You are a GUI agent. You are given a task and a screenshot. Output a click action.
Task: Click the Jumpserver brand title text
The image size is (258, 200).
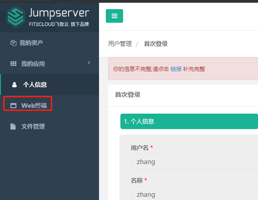tap(59, 13)
